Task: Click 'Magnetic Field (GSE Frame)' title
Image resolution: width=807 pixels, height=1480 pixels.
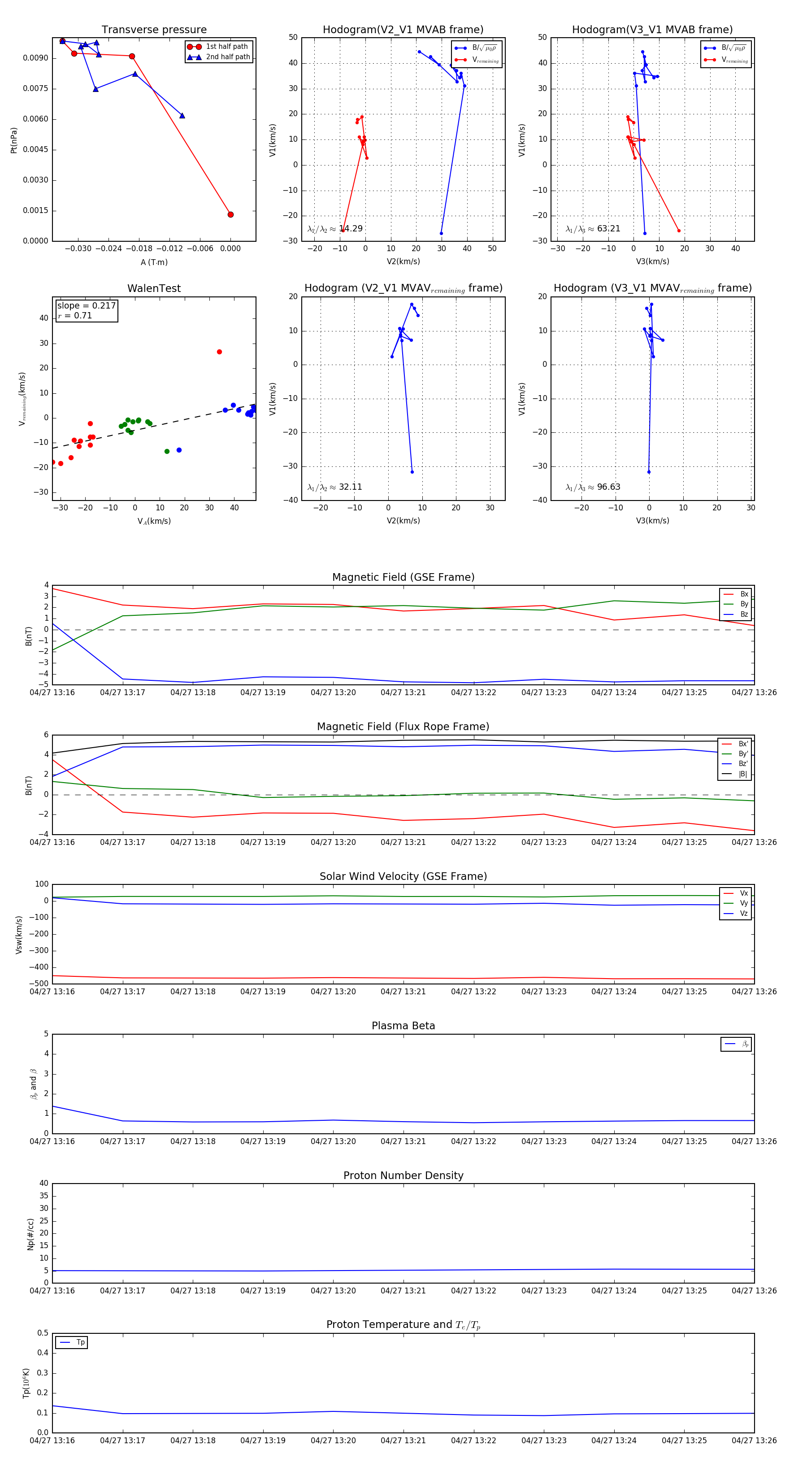Action: (403, 577)
